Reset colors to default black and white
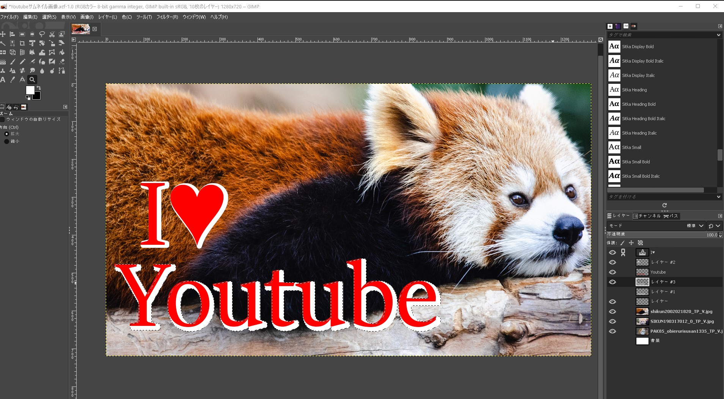 coord(28,97)
